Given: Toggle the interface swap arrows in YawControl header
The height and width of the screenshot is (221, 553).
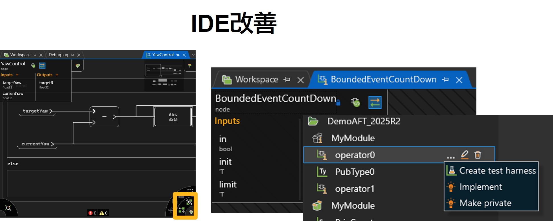Looking at the screenshot, I should tap(42, 66).
